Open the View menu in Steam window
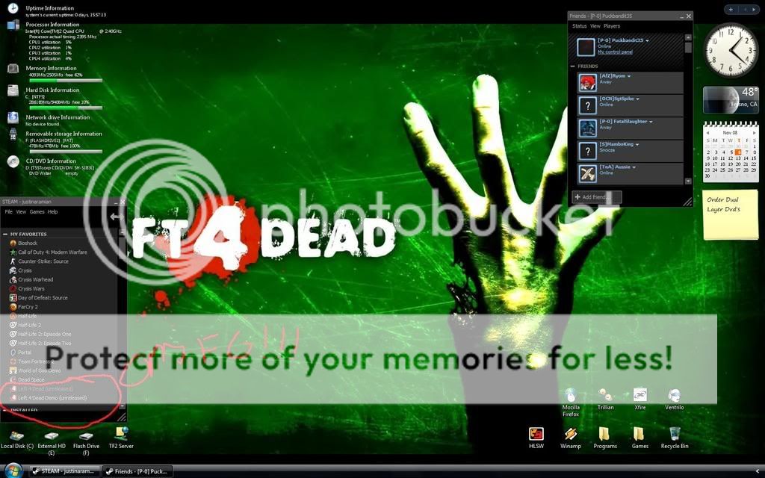 tap(21, 211)
